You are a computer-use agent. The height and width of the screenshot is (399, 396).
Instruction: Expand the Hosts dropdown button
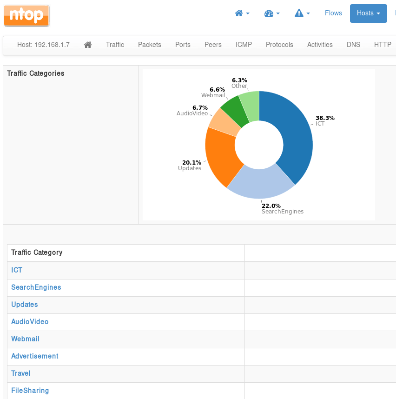click(x=368, y=13)
